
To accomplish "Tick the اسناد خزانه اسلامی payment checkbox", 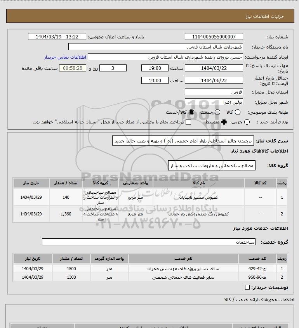I will click(x=188, y=122).
